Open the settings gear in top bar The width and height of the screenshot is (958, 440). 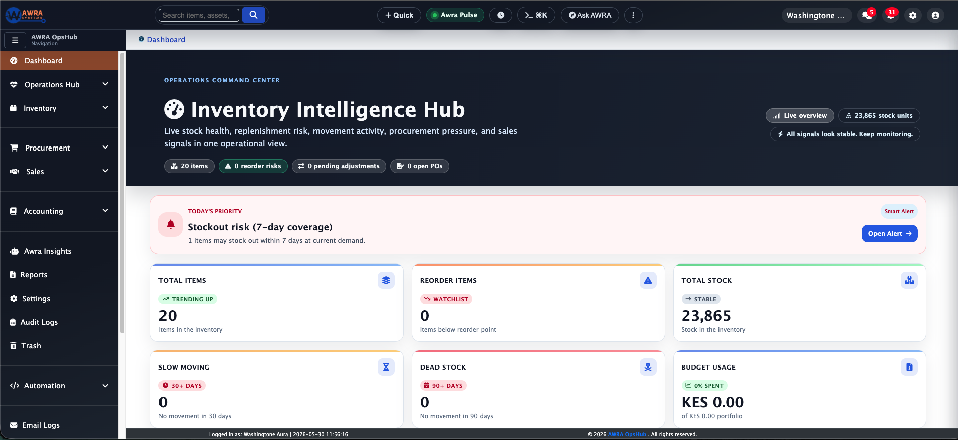point(913,15)
